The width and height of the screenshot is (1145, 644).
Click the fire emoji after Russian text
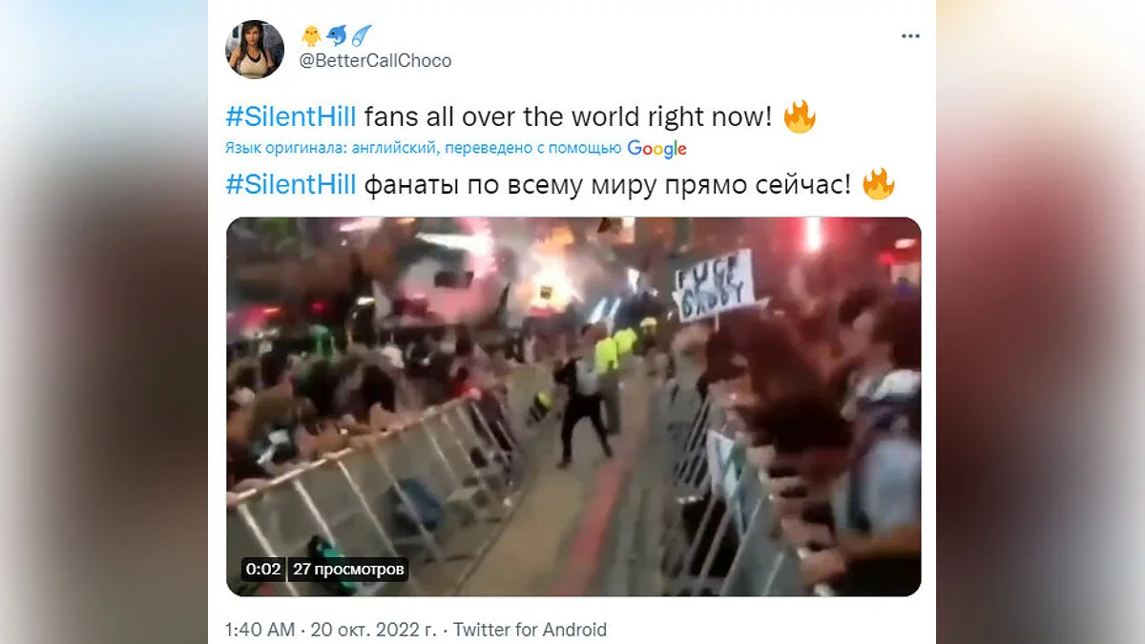(878, 184)
